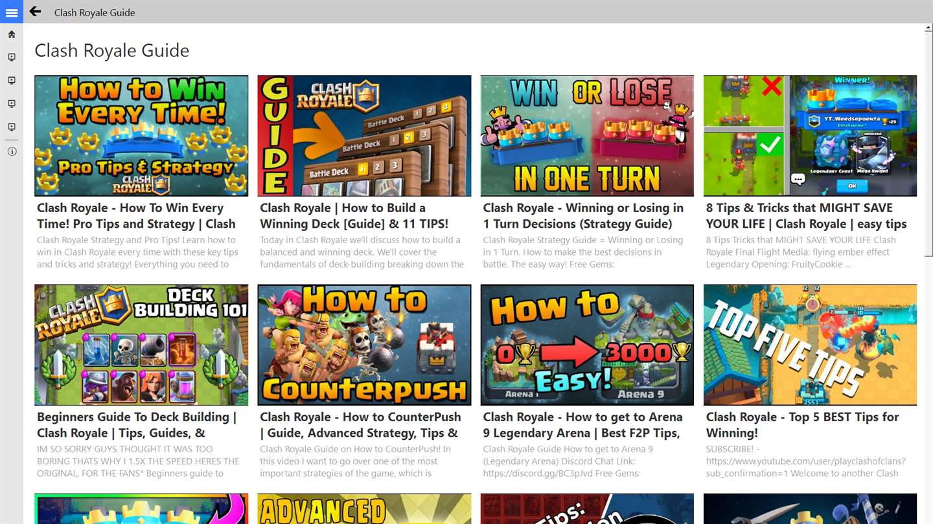
Task: Open the info/about icon in sidebar
Action: [12, 151]
